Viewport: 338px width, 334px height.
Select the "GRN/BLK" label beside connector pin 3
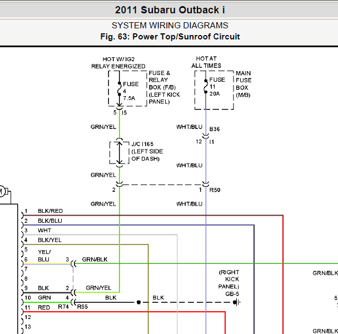95,260
